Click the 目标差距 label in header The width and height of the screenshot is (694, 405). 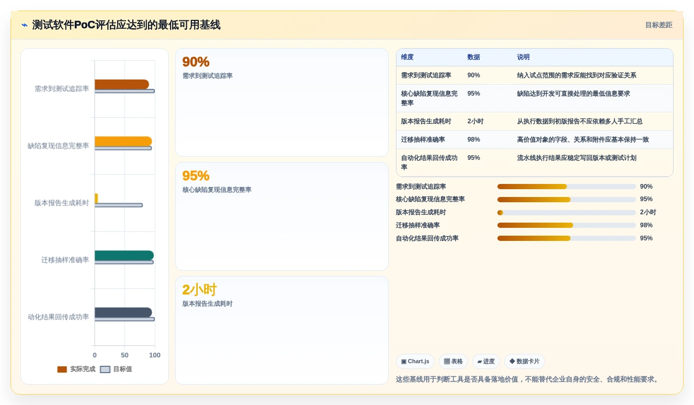658,25
